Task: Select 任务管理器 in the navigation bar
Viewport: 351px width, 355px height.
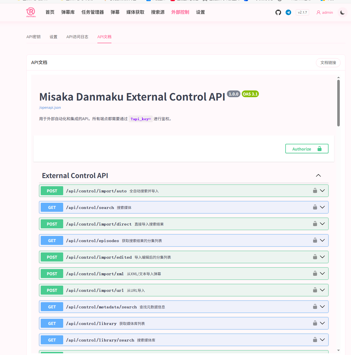Action: (92, 12)
